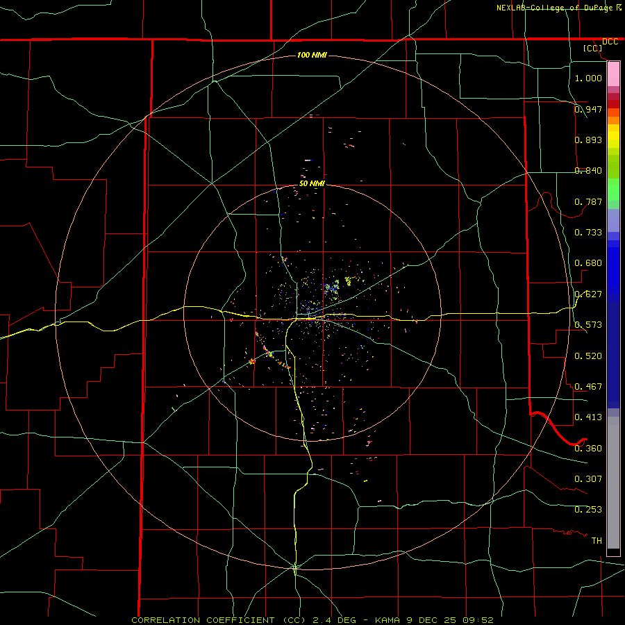Click the 0.680 legend value
This screenshot has width=625, height=625.
click(588, 263)
